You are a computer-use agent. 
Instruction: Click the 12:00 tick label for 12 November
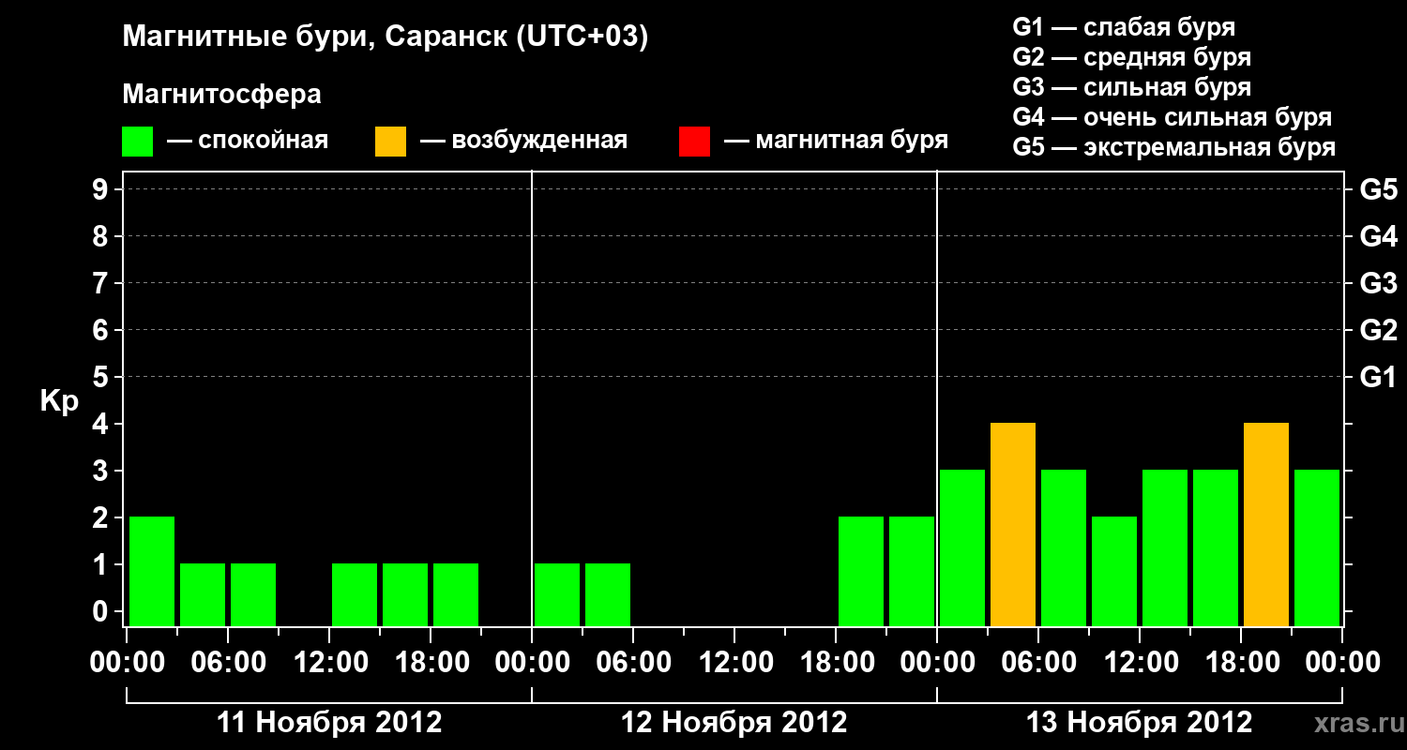coord(734,663)
